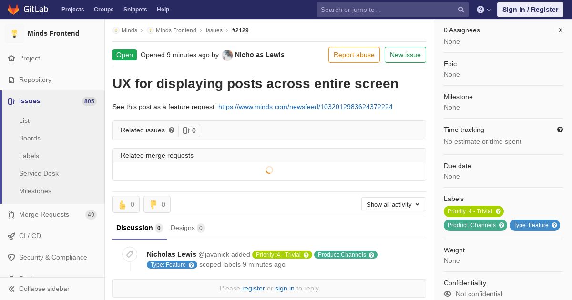572x300 pixels.
Task: Click the #2129 breadcrumb link
Action: point(240,30)
